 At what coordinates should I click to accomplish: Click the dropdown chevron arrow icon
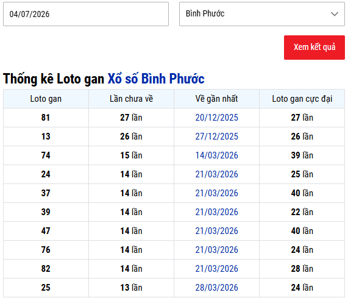[x=335, y=14]
